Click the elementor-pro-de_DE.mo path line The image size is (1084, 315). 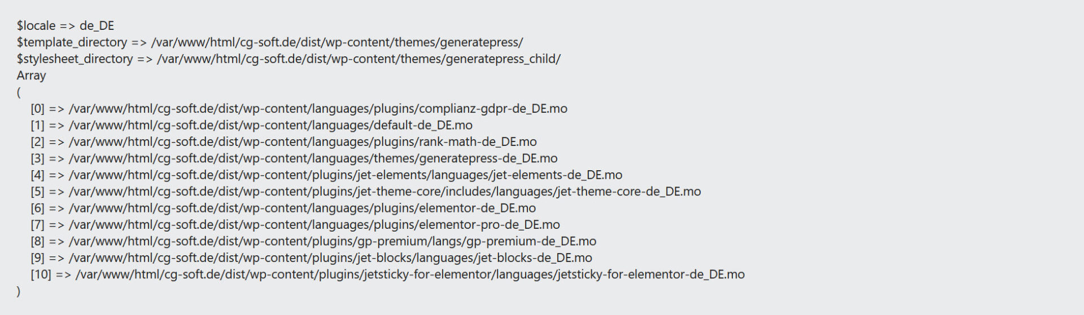295,225
